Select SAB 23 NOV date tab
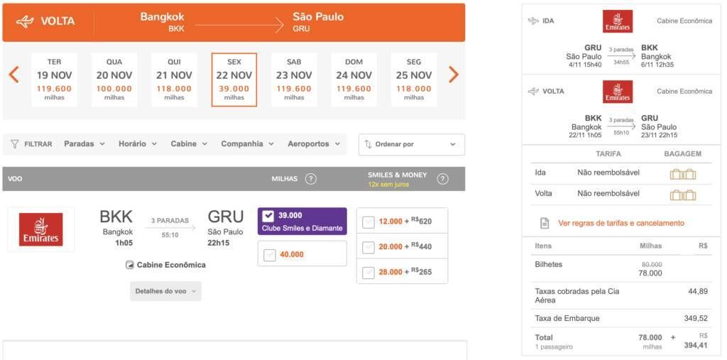 294,80
